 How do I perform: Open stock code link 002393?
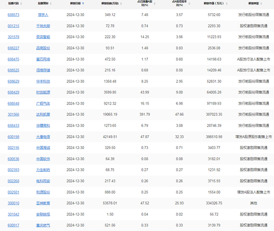13,170
